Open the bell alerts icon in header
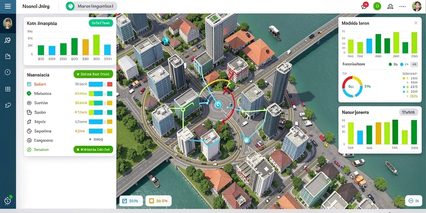The image size is (426, 213). tap(390, 6)
